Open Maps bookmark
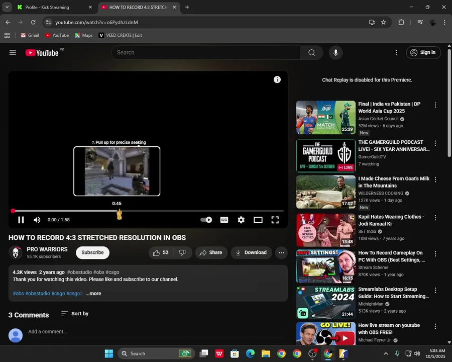The width and height of the screenshot is (452, 362). (x=84, y=35)
